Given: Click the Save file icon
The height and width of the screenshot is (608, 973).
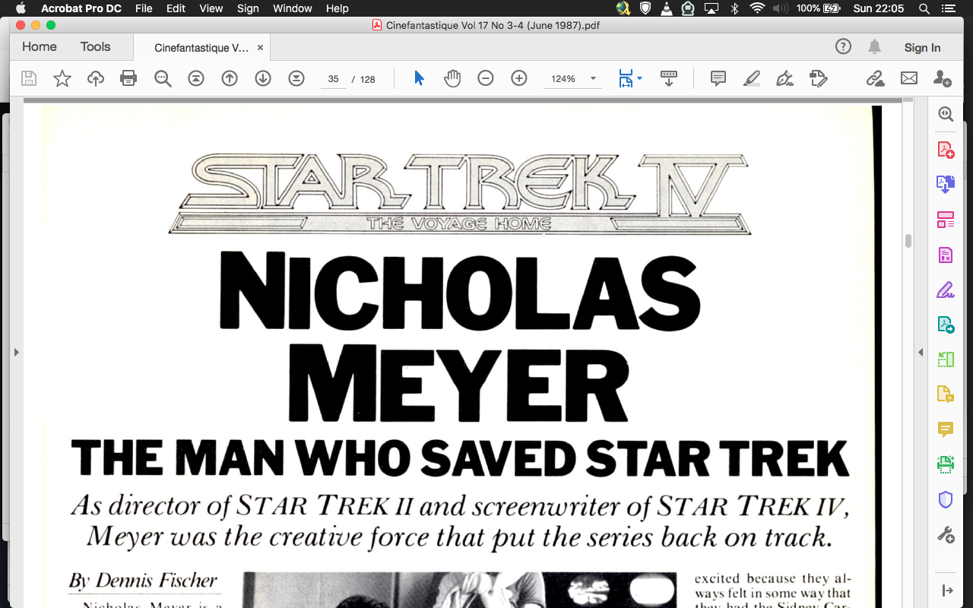Looking at the screenshot, I should pyautogui.click(x=29, y=78).
